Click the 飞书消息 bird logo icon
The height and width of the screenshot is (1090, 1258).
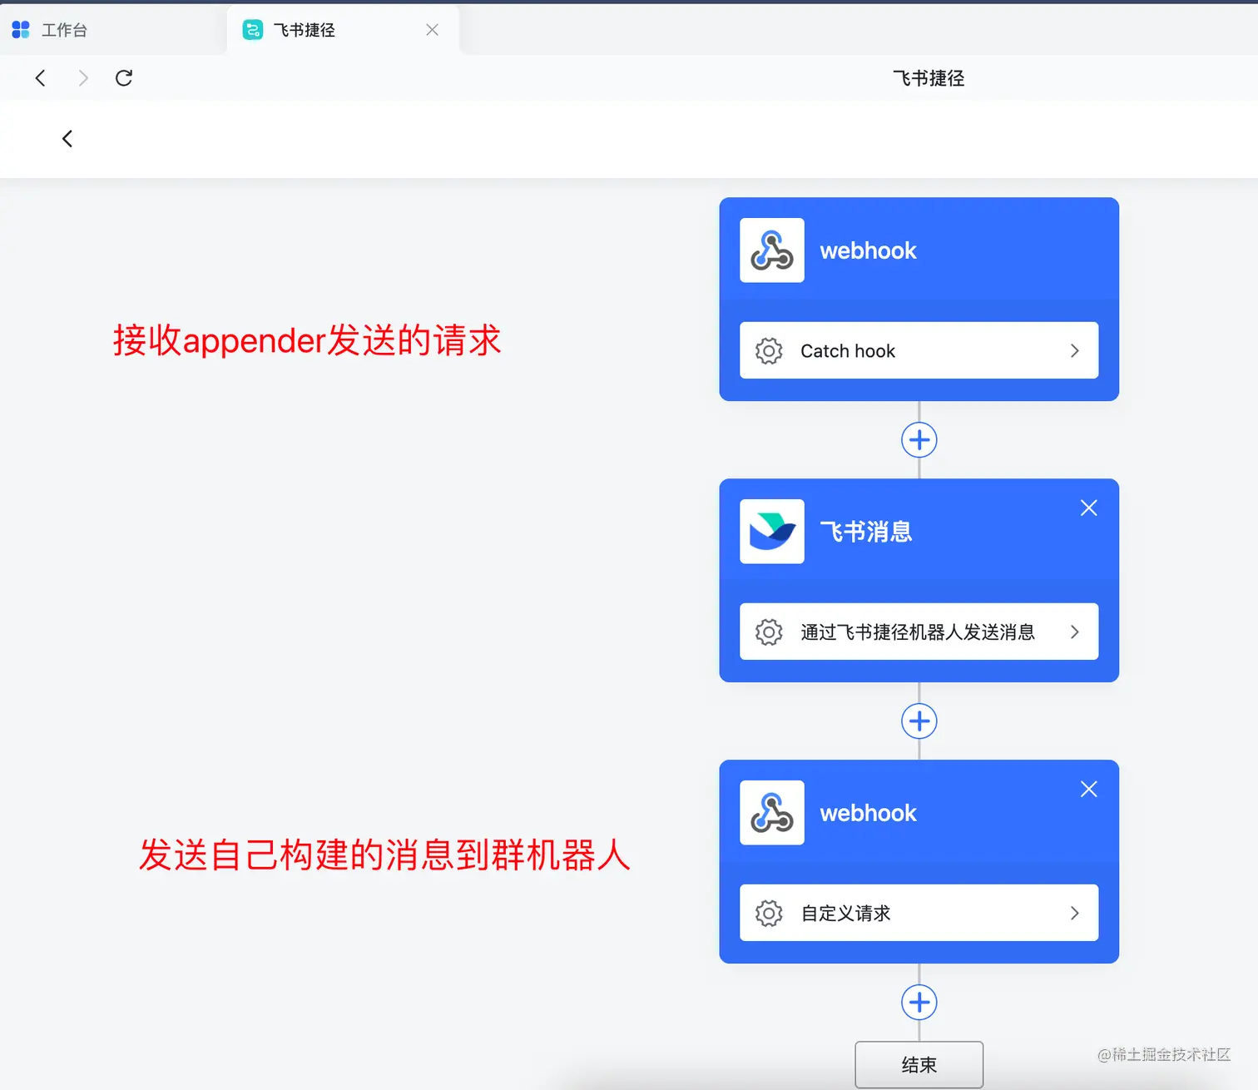coord(772,532)
